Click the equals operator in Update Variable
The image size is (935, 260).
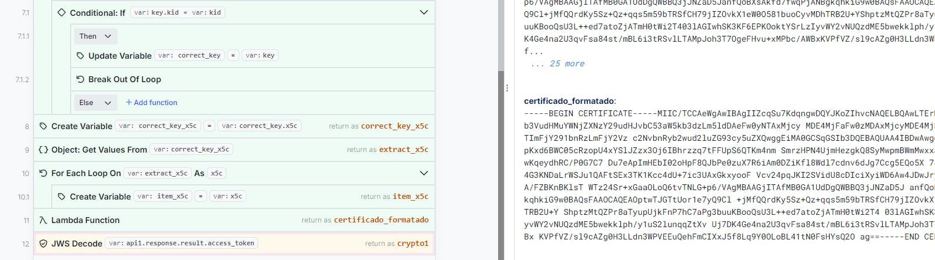pyautogui.click(x=233, y=56)
